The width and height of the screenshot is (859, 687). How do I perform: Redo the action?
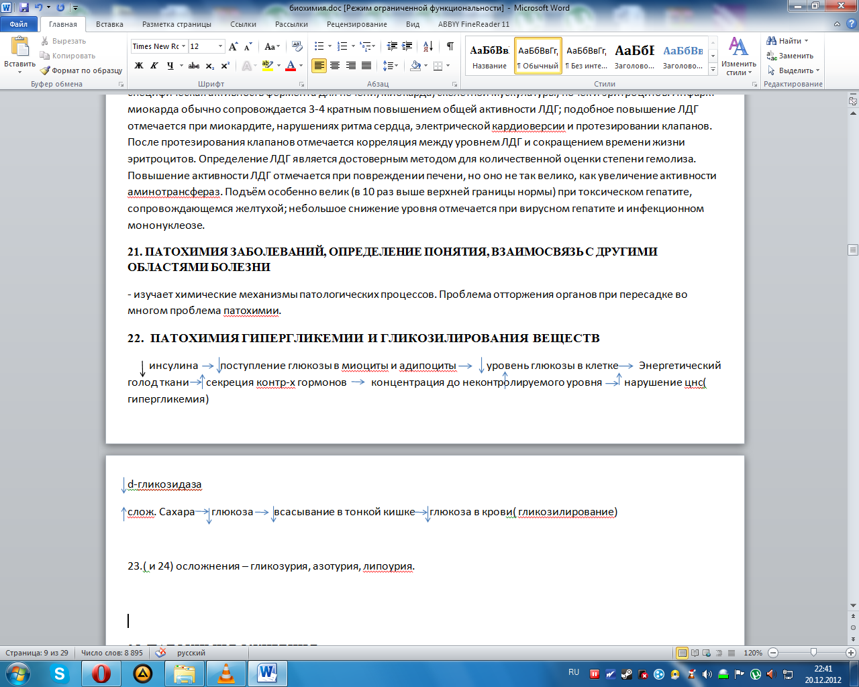tap(60, 8)
